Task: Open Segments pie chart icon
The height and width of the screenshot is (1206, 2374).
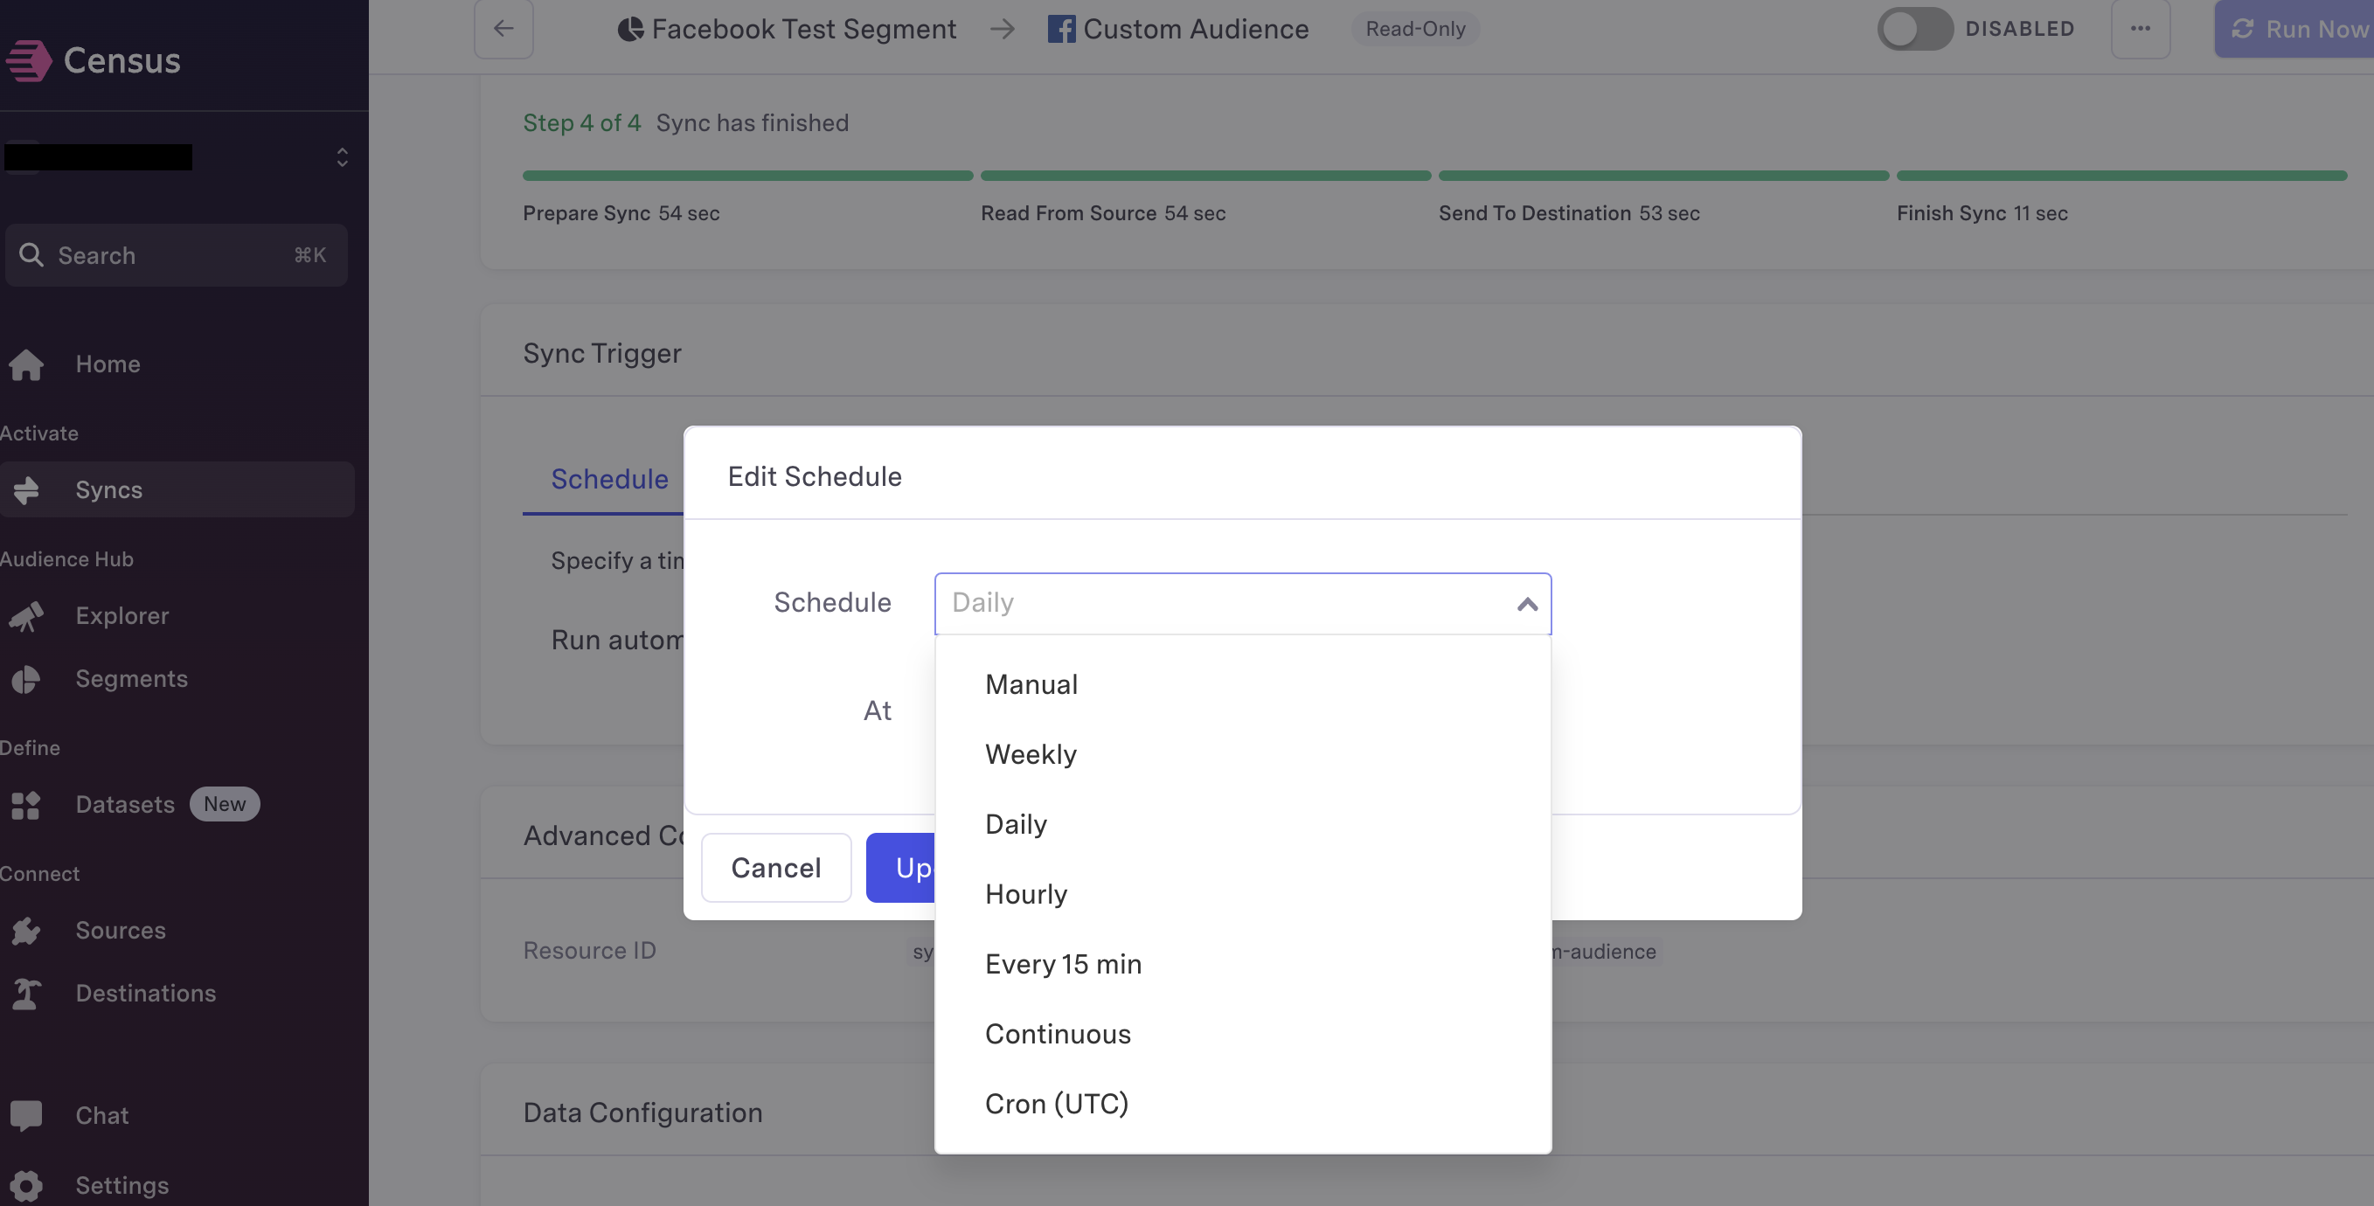Action: [x=26, y=679]
